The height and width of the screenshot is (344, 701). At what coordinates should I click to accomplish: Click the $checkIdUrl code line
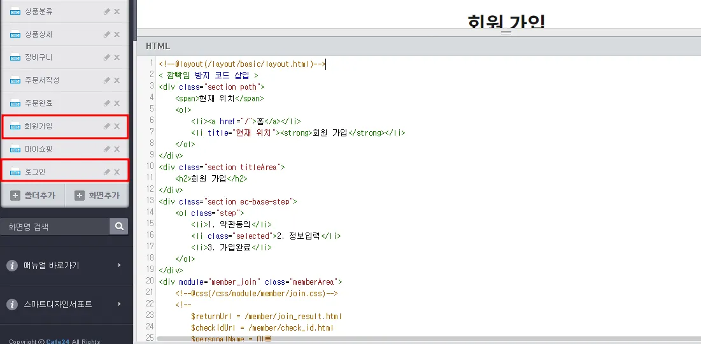coord(262,328)
